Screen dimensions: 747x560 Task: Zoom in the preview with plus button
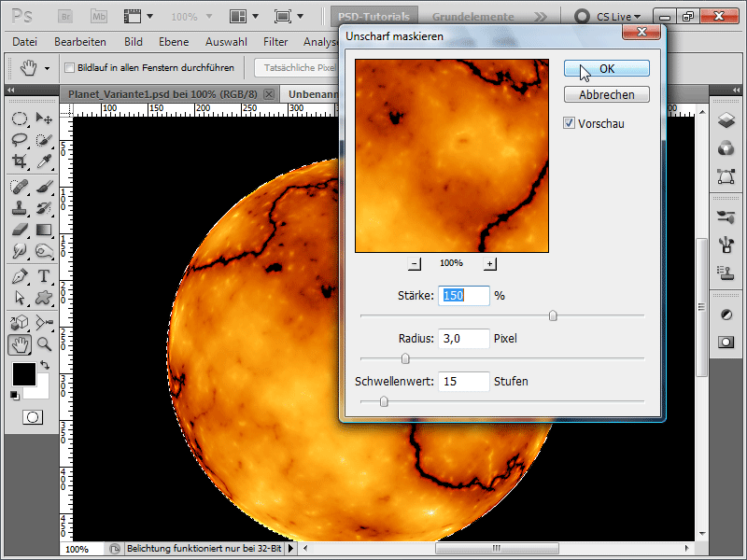(489, 263)
